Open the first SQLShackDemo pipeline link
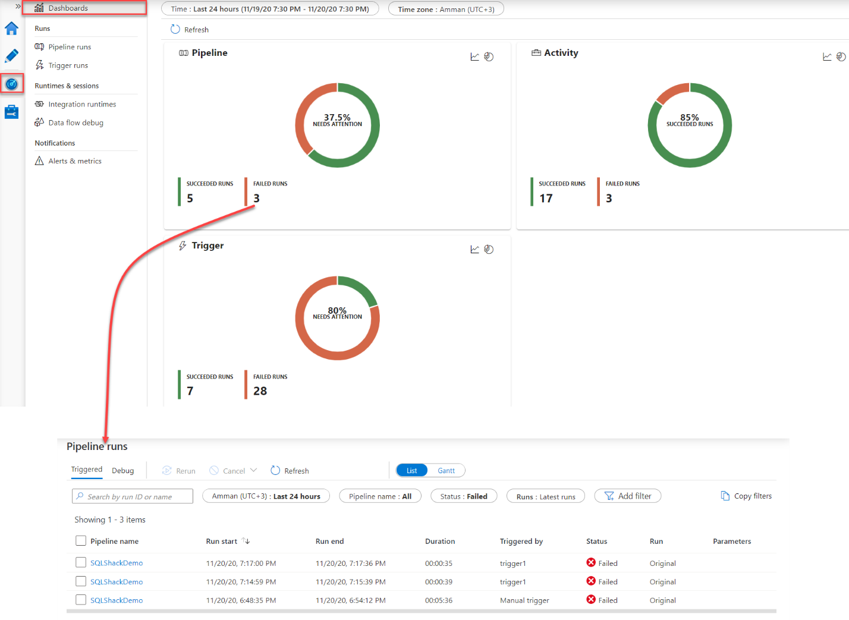 pyautogui.click(x=117, y=563)
